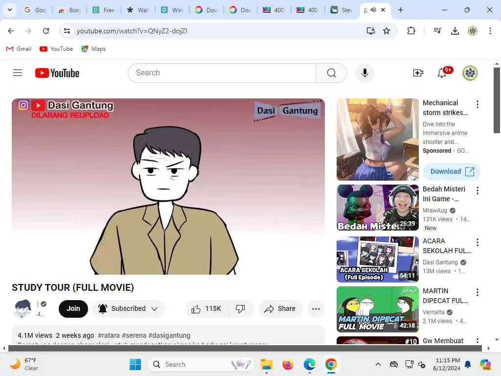Open more actions ellipsis under video
The height and width of the screenshot is (376, 501).
click(x=316, y=308)
